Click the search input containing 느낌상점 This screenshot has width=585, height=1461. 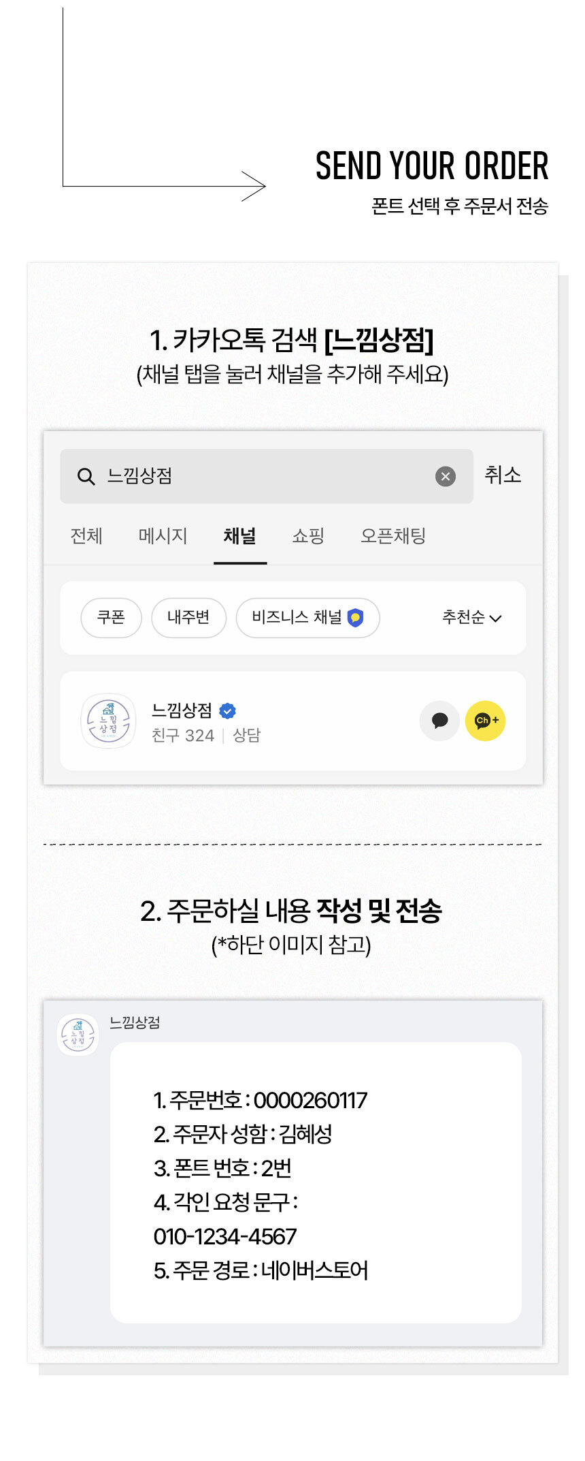265,476
